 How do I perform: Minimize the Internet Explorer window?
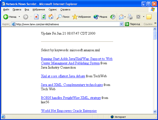click(x=144, y=4)
